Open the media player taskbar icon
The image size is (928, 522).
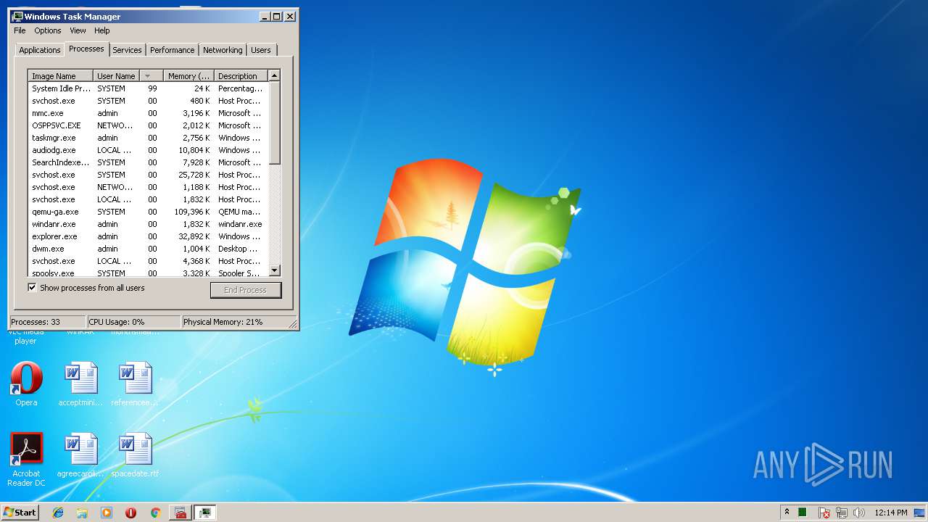pos(107,513)
